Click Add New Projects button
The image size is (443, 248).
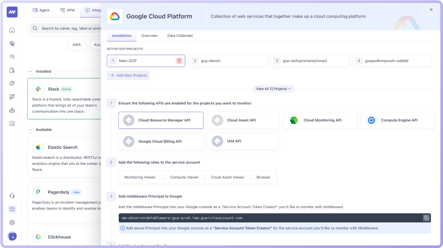click(128, 75)
